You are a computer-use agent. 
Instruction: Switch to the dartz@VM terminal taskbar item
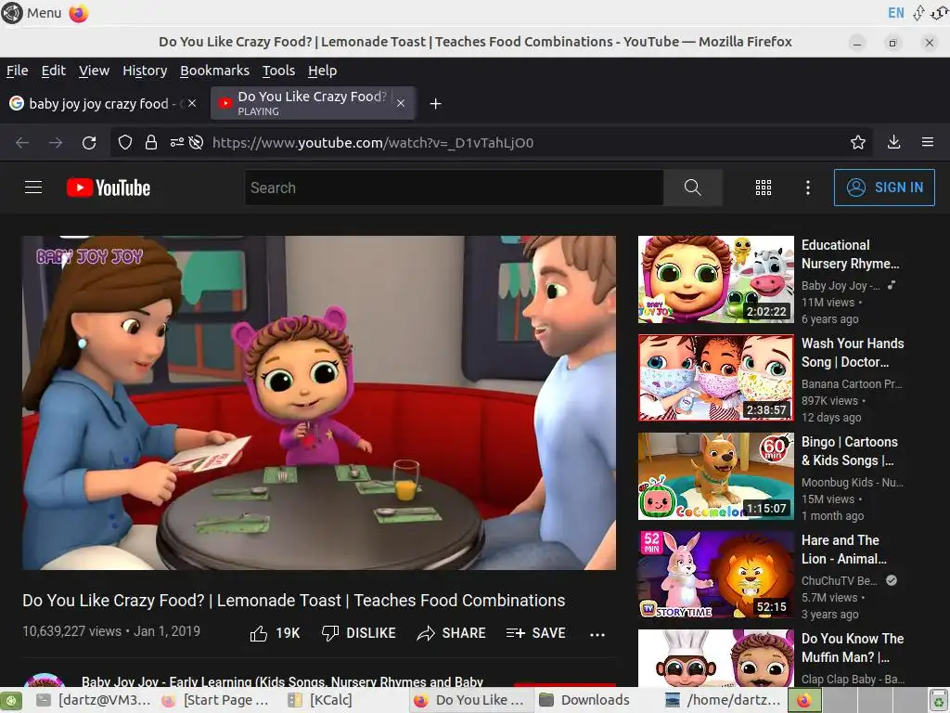coord(94,700)
